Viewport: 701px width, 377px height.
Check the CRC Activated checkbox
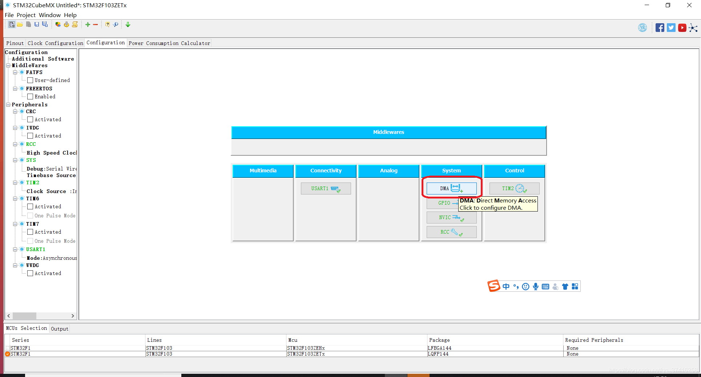point(30,119)
